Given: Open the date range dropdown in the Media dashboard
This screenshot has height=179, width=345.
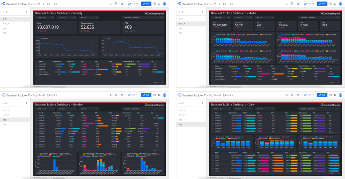Looking at the screenshot, I should coord(319,18).
